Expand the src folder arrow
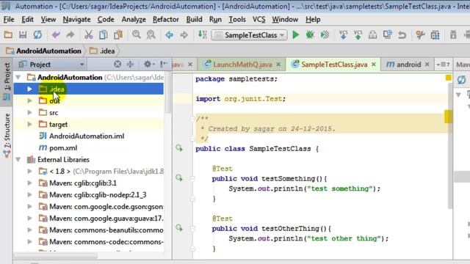Viewport: 470px width, 264px height. tap(29, 112)
